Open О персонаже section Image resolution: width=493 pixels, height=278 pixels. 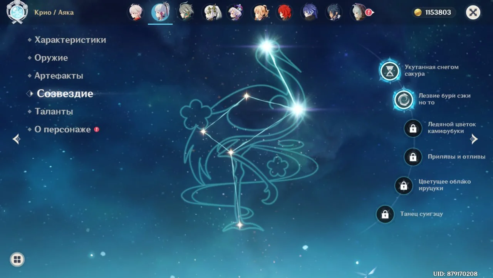(62, 130)
